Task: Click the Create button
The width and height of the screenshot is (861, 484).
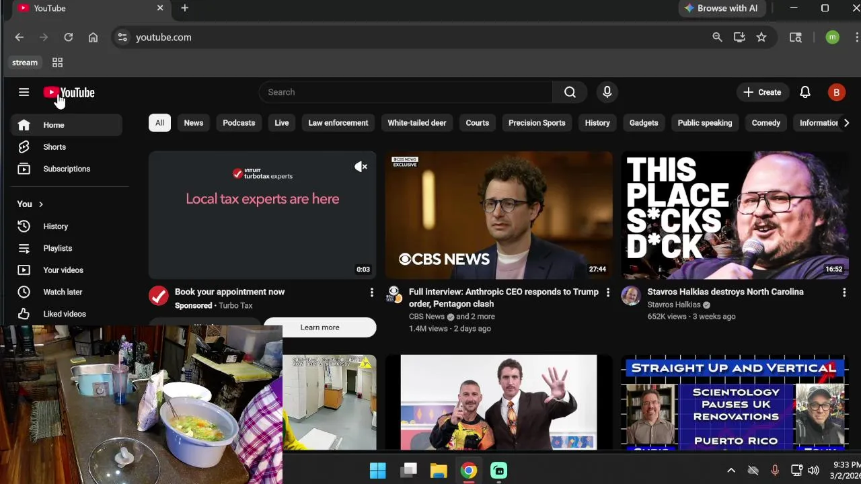Action: 762,93
